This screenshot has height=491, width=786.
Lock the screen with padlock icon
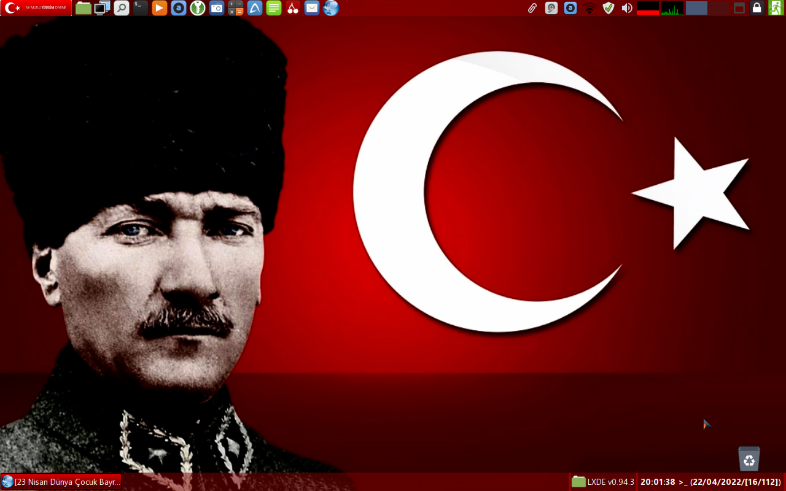757,8
